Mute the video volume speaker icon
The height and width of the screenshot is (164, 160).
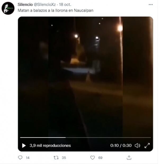point(137,145)
